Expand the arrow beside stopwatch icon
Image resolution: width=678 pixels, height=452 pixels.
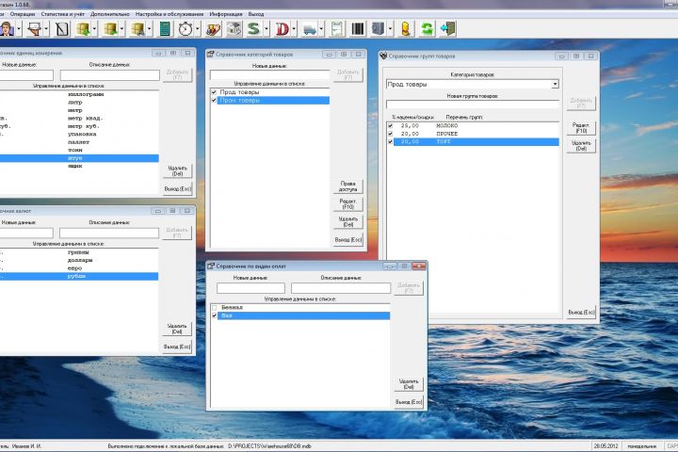(198, 29)
